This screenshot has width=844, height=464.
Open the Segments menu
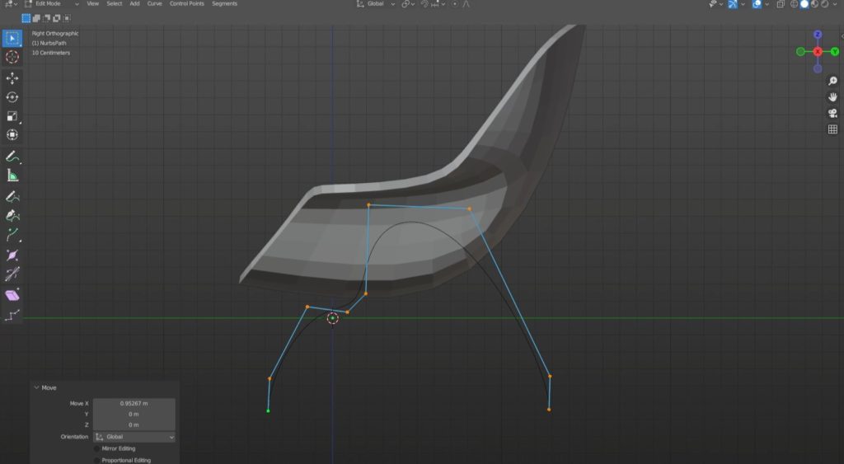pyautogui.click(x=224, y=4)
